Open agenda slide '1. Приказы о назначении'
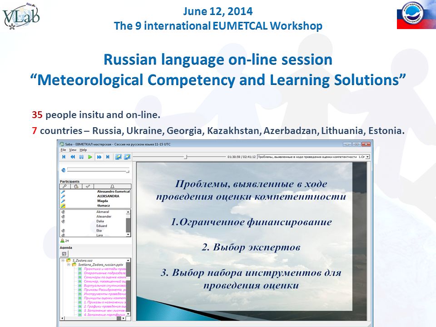436x327 pixels. point(105,302)
